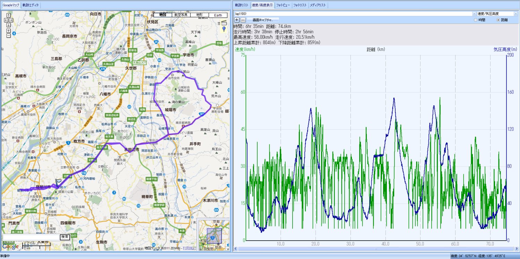Zoom out the chart with minus button
The height and width of the screenshot is (259, 520).
click(243, 20)
